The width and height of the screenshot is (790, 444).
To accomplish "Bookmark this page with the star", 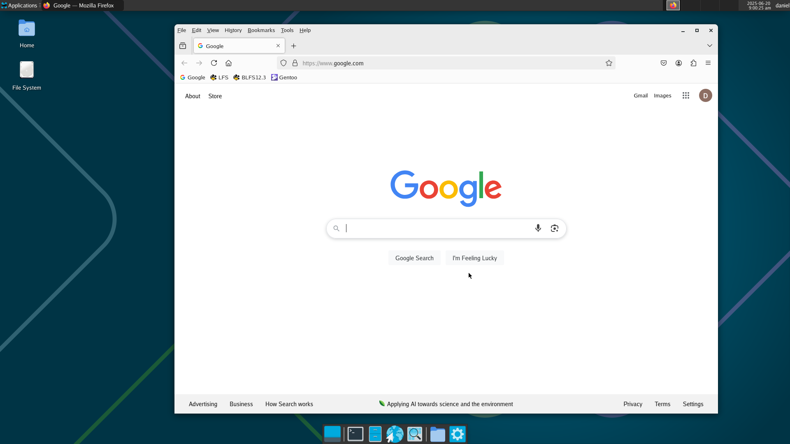I will [609, 63].
